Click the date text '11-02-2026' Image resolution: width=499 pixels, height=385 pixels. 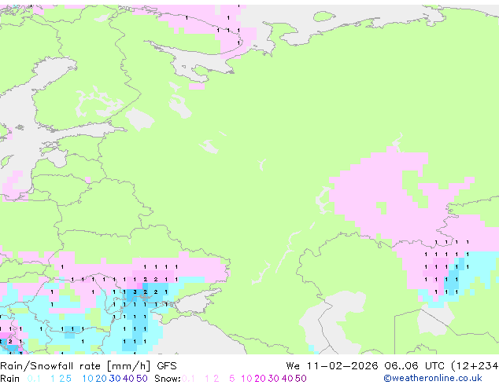342,366
